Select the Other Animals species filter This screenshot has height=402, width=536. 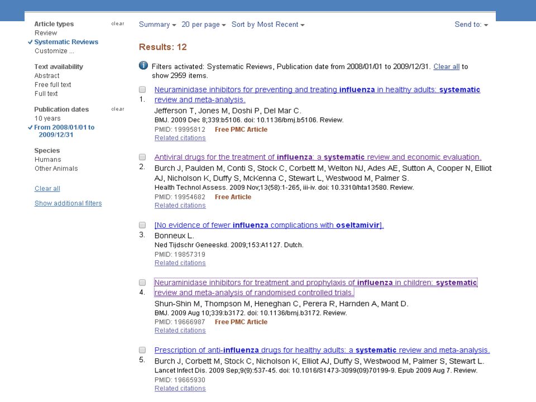coord(56,169)
